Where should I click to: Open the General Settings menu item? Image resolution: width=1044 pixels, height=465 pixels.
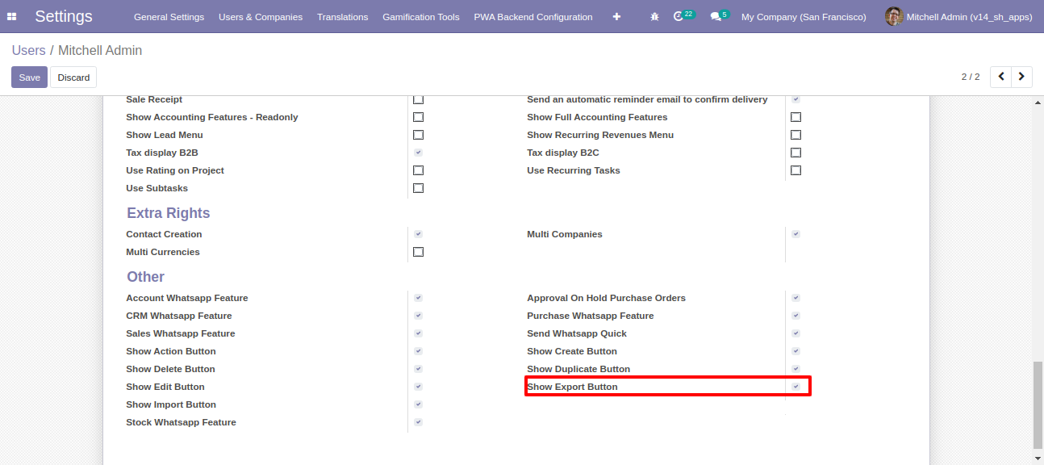coord(169,17)
